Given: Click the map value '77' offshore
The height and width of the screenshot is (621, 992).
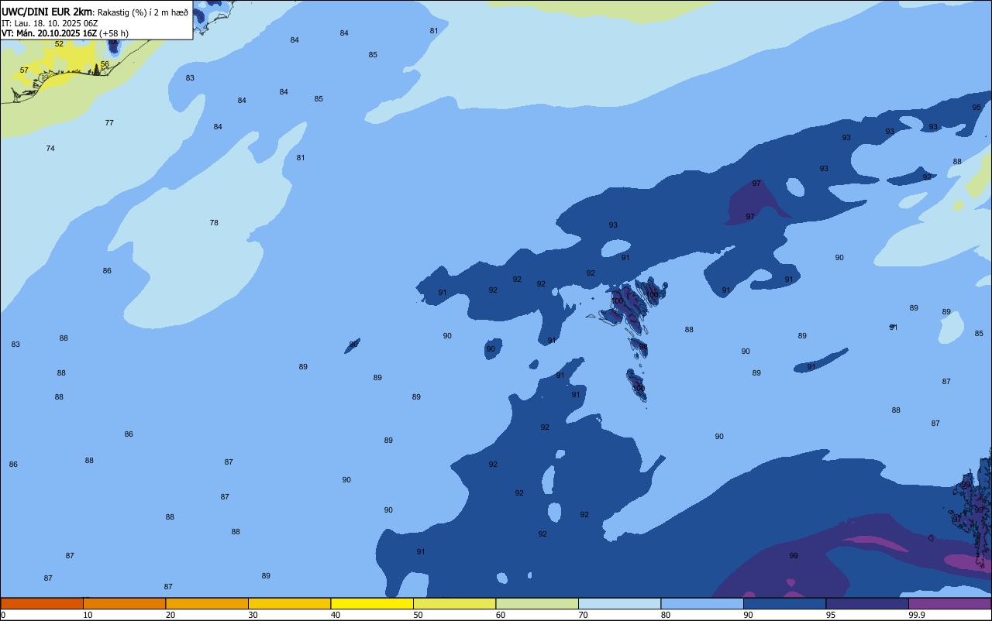Looking at the screenshot, I should click(109, 123).
